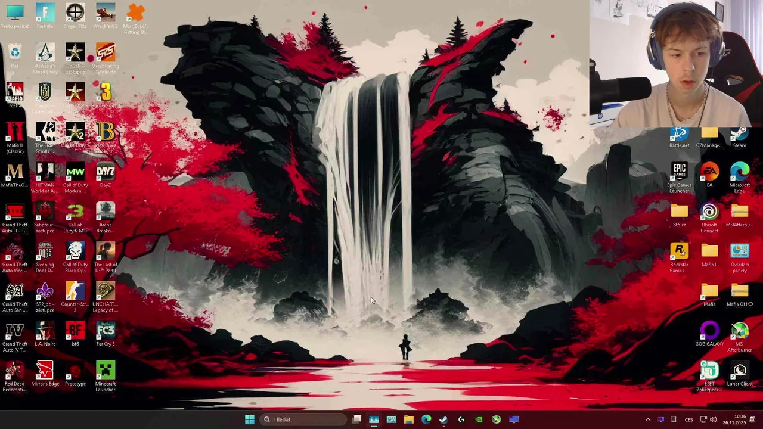Click the Prototype desktop icon
The image size is (763, 429).
[x=75, y=374]
